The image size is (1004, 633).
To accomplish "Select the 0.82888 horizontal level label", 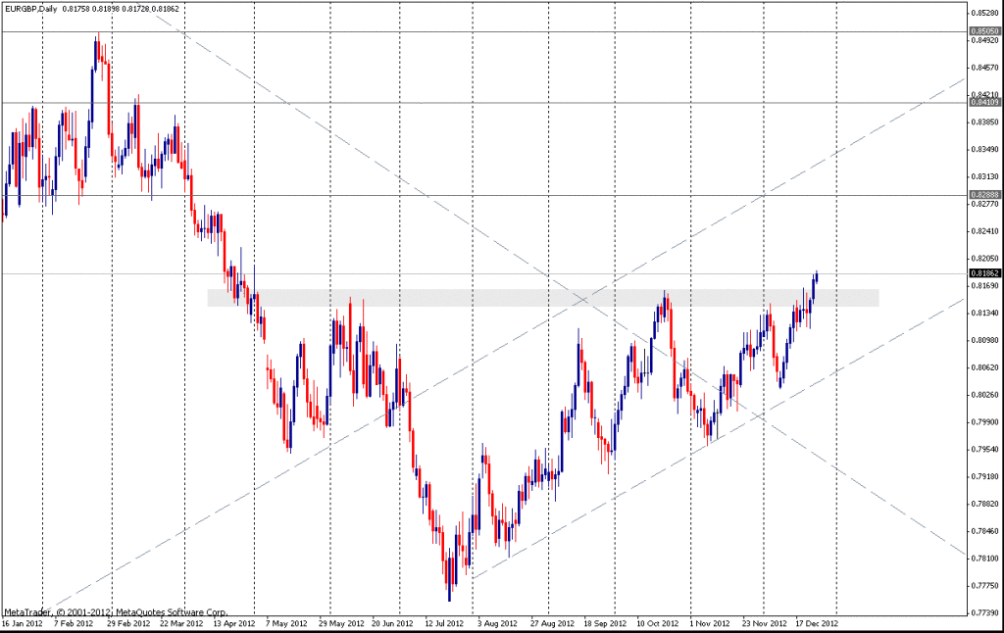I will (983, 195).
